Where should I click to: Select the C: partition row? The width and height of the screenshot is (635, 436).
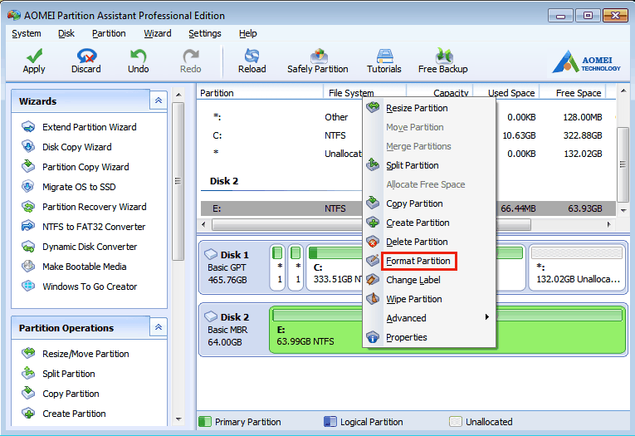point(408,135)
